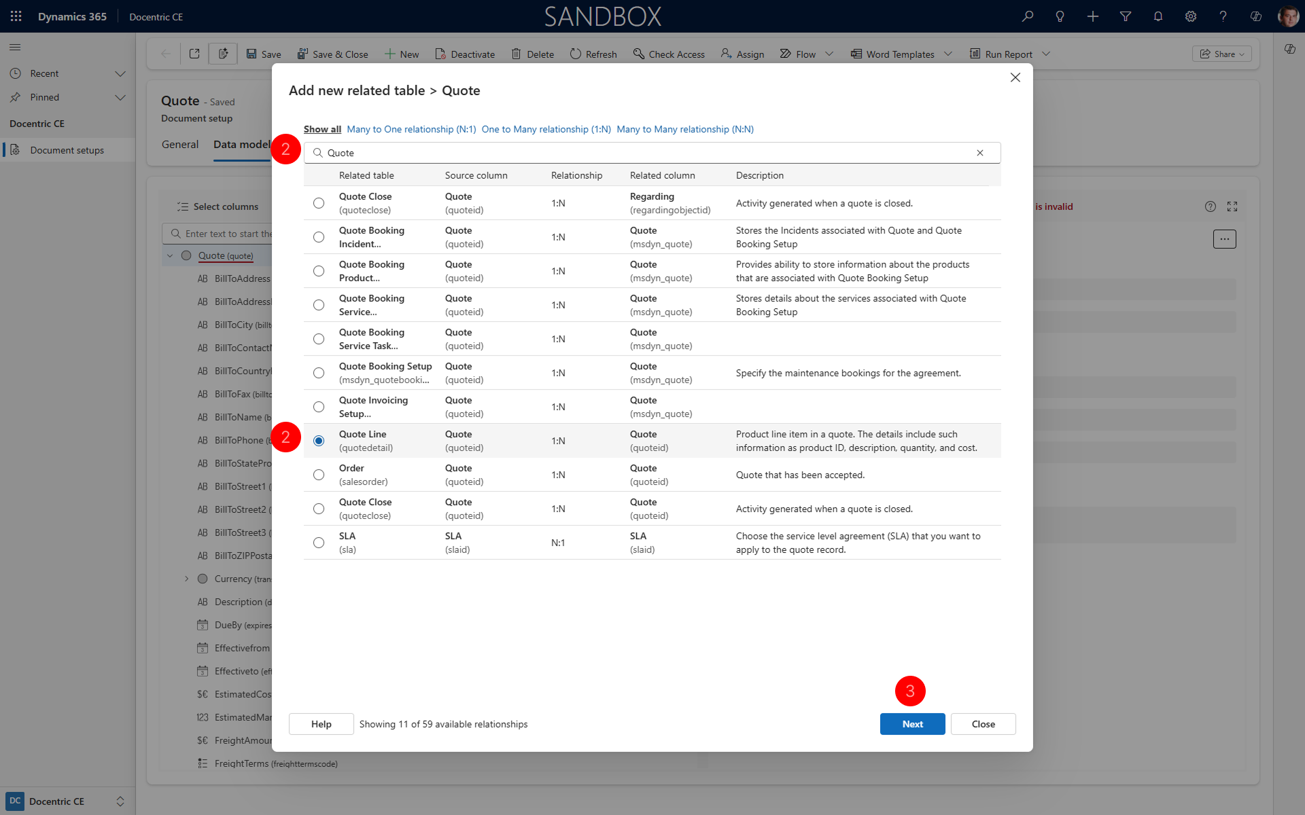Filter by Many to One relationship (N:1)
Image resolution: width=1305 pixels, height=815 pixels.
[x=411, y=129]
